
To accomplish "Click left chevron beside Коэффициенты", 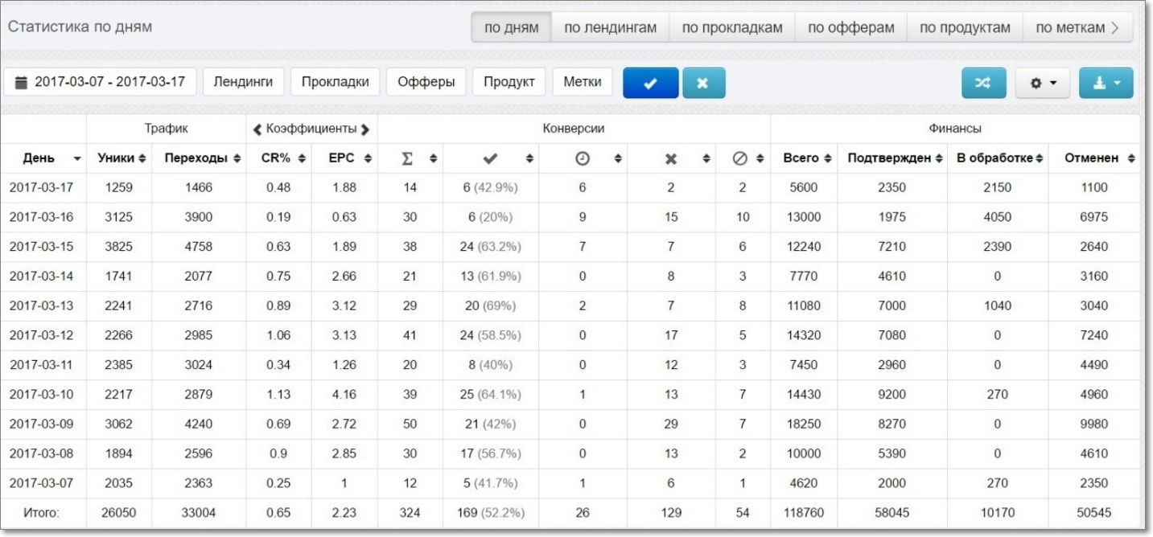I will (257, 129).
